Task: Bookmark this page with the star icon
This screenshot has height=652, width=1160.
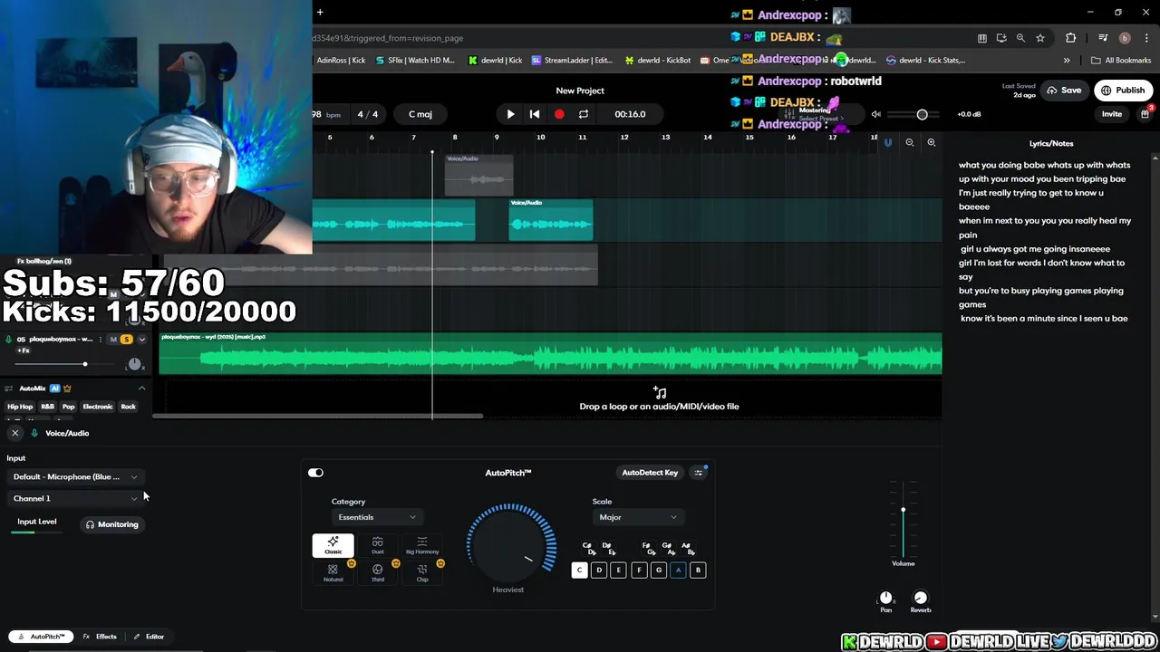Action: (x=1040, y=38)
